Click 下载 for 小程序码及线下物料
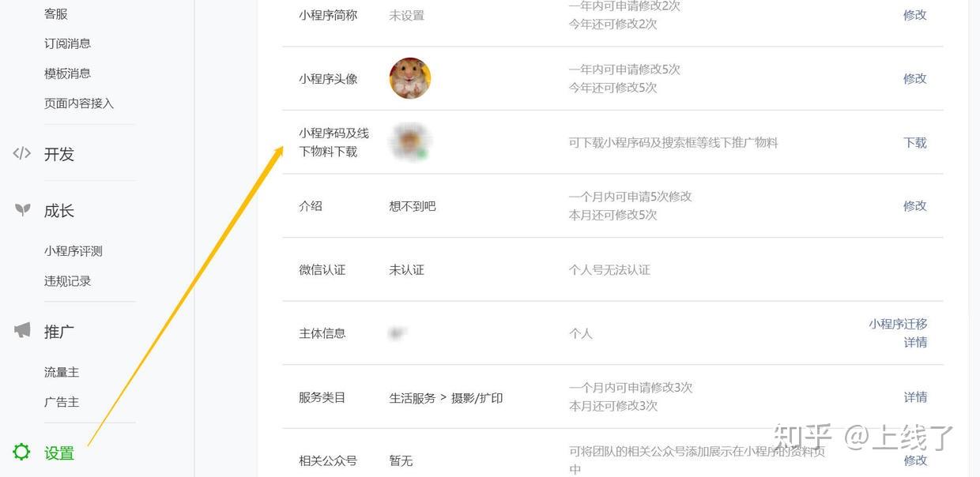 [x=915, y=143]
